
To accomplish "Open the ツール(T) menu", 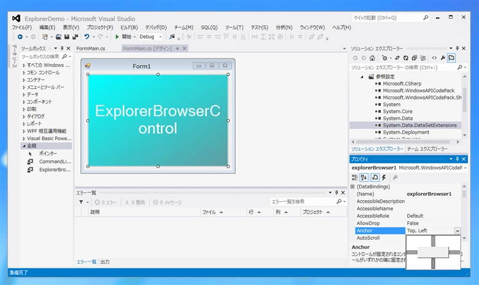I will click(235, 27).
